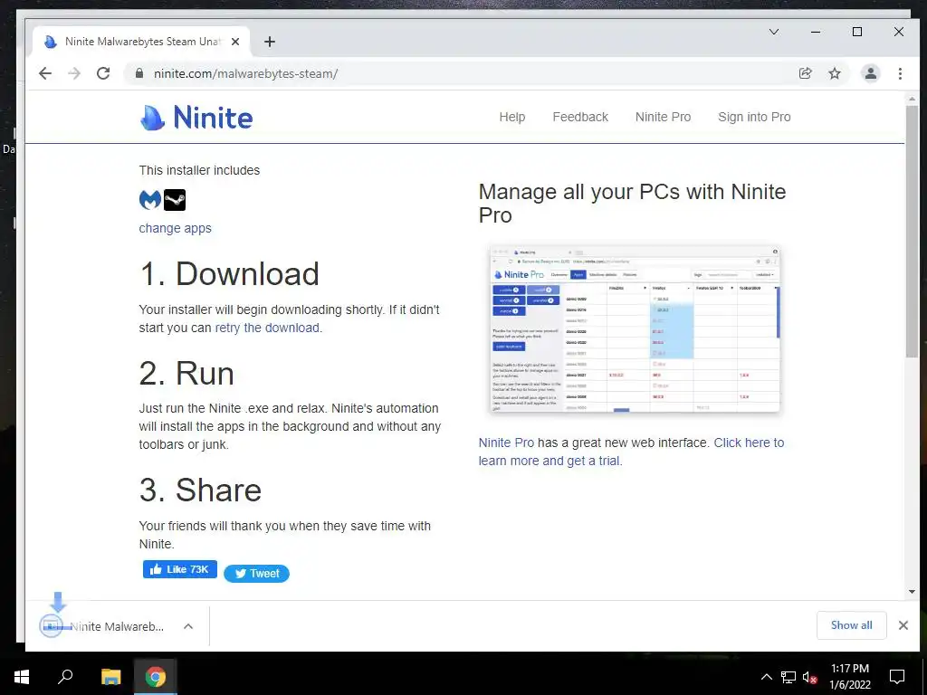This screenshot has width=927, height=695.
Task: Open the Feedback link
Action: point(580,117)
